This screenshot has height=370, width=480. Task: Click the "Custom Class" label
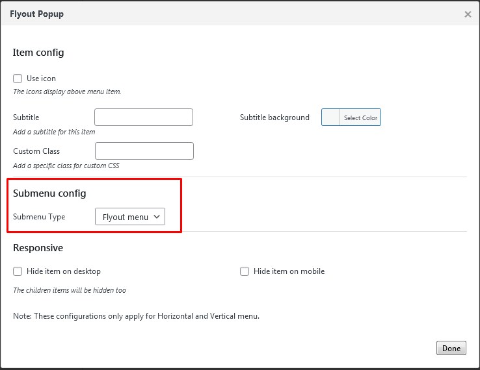pyautogui.click(x=36, y=151)
